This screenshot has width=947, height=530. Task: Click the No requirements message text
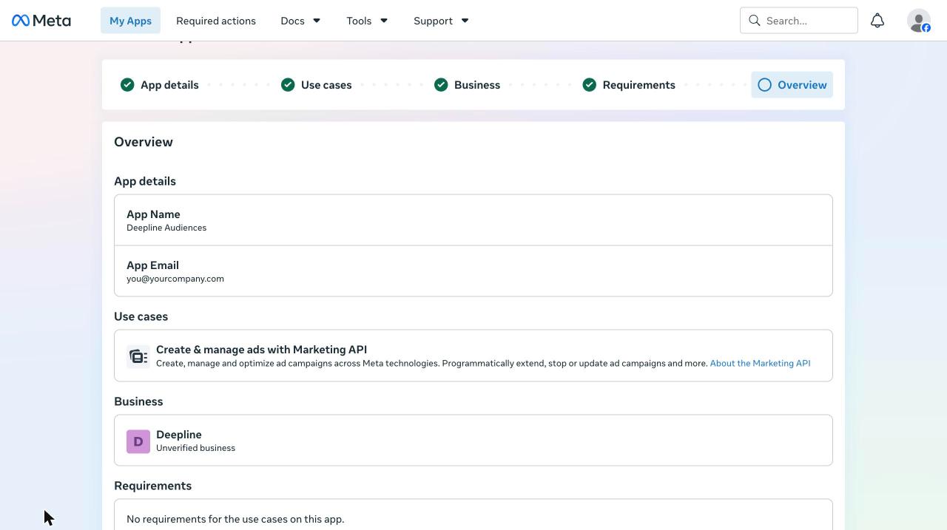pos(235,519)
